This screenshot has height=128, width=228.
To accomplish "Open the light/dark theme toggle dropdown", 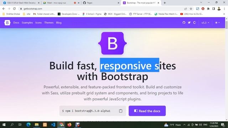I will pos(217,23).
